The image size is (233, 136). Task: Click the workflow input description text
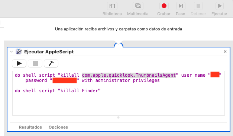click(119, 29)
